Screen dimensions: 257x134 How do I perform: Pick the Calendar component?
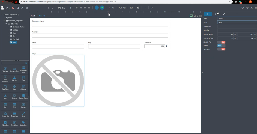(23, 88)
